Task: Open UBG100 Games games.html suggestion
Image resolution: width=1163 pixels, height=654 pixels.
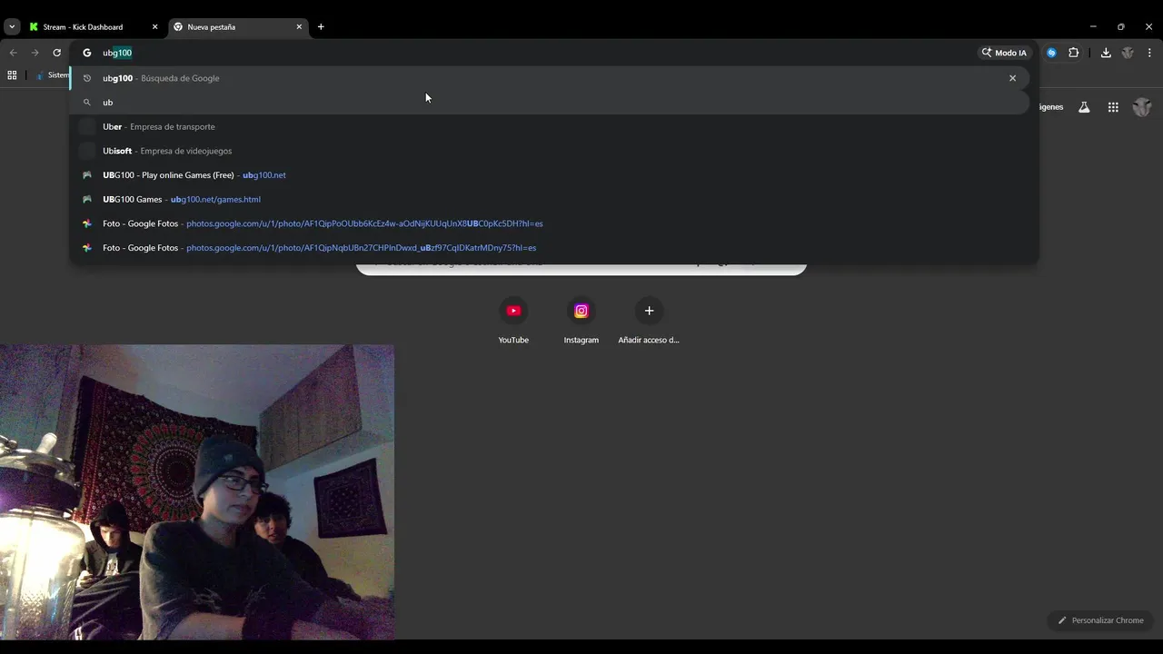Action: 550,199
